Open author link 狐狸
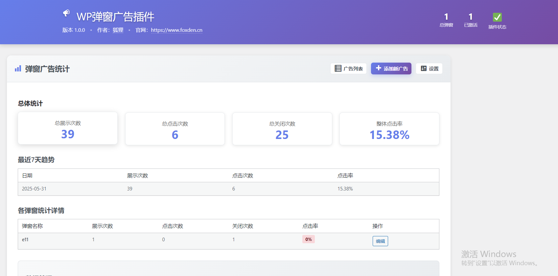The image size is (558, 276). (x=118, y=30)
